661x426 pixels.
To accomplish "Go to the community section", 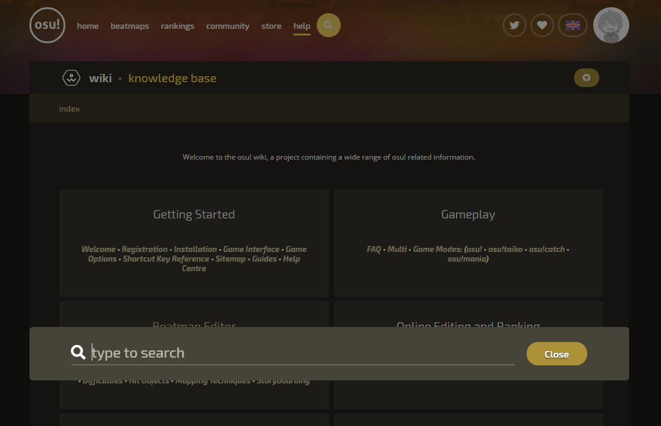I will tap(227, 26).
